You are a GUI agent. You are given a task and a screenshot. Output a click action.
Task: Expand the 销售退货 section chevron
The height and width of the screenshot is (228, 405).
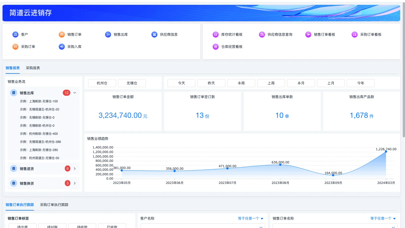click(75, 168)
